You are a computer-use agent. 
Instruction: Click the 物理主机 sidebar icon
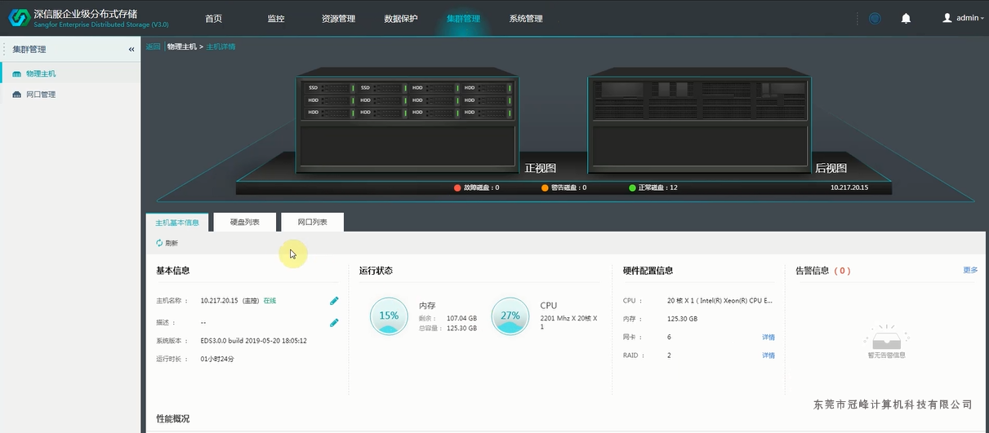(x=16, y=74)
